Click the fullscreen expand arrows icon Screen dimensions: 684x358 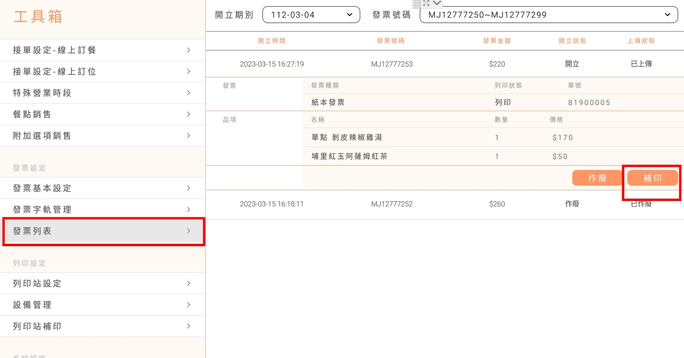pyautogui.click(x=427, y=3)
